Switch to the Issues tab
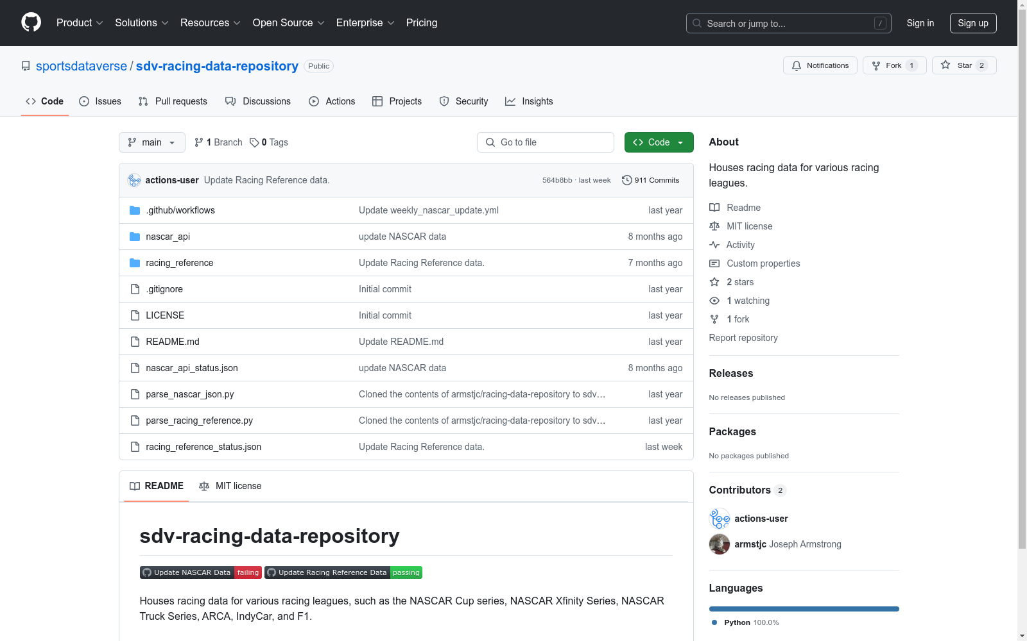The height and width of the screenshot is (641, 1027). tap(100, 101)
